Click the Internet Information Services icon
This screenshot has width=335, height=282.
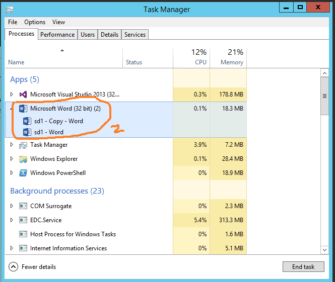pos(23,248)
